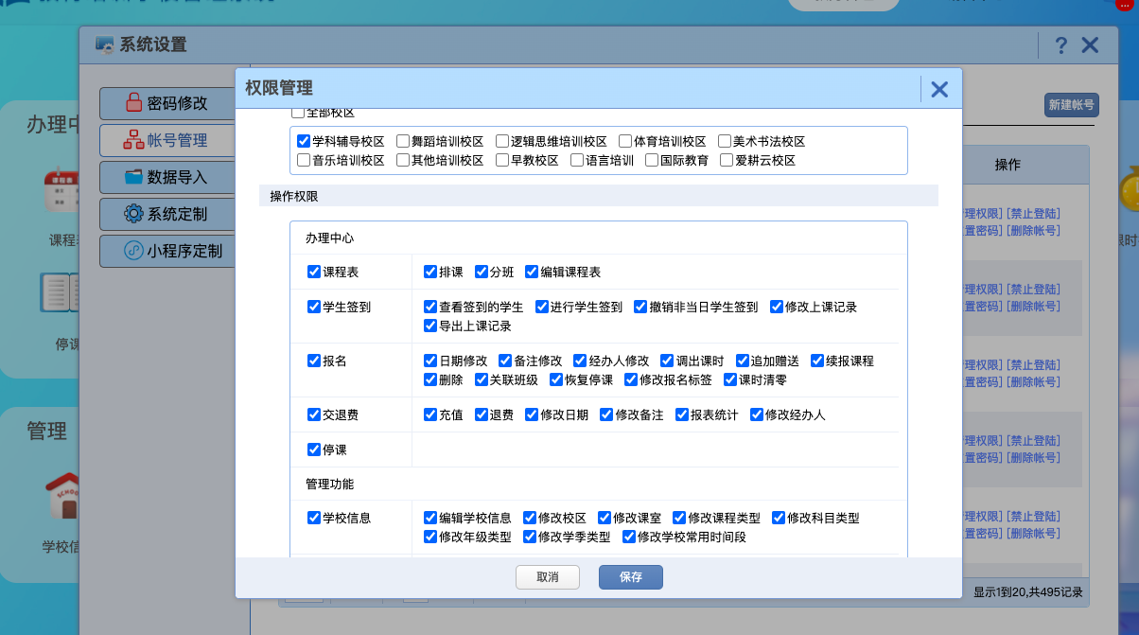
Task: Uncheck 导出上课记录 permission
Action: (x=430, y=326)
